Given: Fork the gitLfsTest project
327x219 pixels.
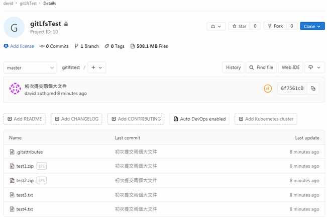Looking at the screenshot, I should [274, 26].
